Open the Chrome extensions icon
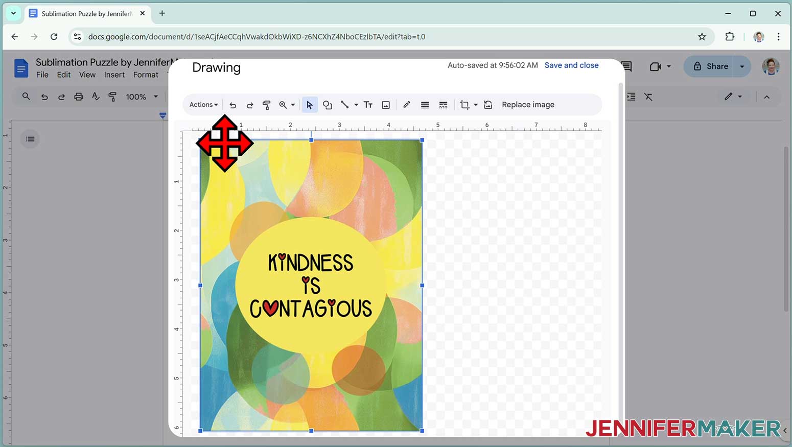The height and width of the screenshot is (447, 792). 730,37
